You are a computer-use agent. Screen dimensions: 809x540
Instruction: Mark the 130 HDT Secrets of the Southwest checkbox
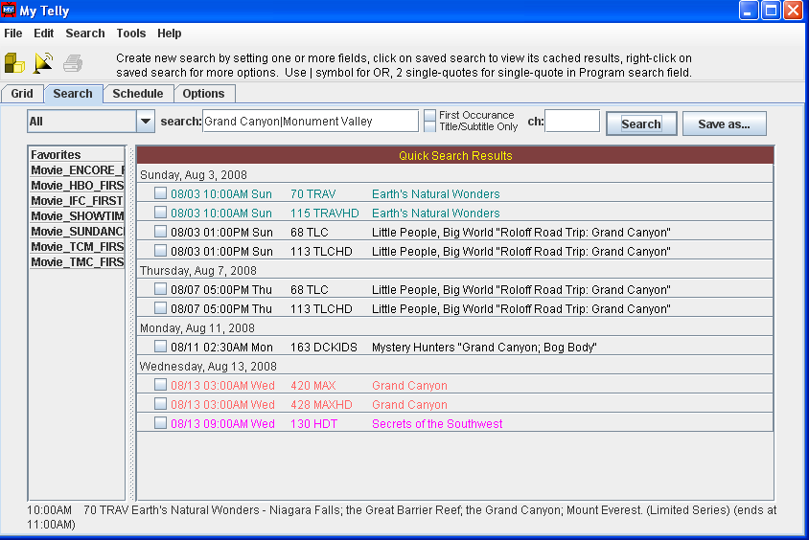click(x=161, y=424)
